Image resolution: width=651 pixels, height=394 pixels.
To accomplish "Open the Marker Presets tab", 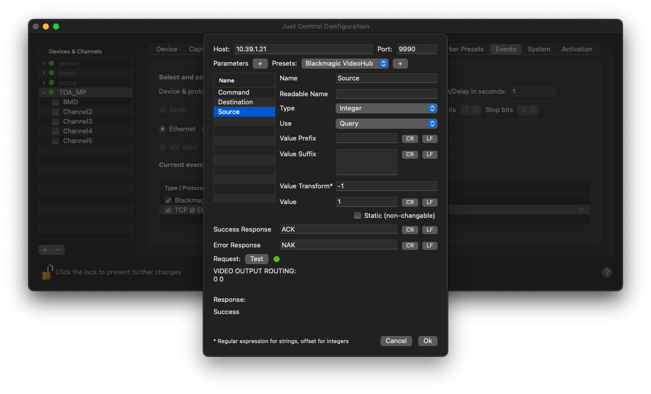I will (x=466, y=49).
